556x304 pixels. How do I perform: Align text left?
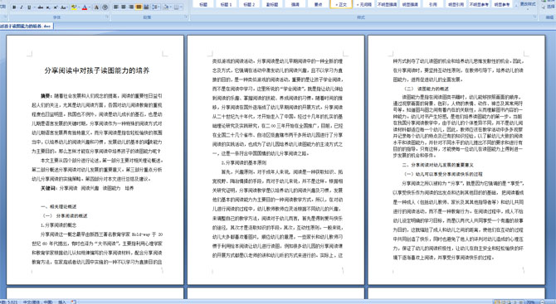(116, 7)
